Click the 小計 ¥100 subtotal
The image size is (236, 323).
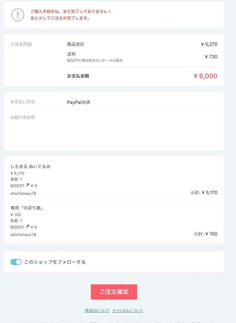coord(205,234)
